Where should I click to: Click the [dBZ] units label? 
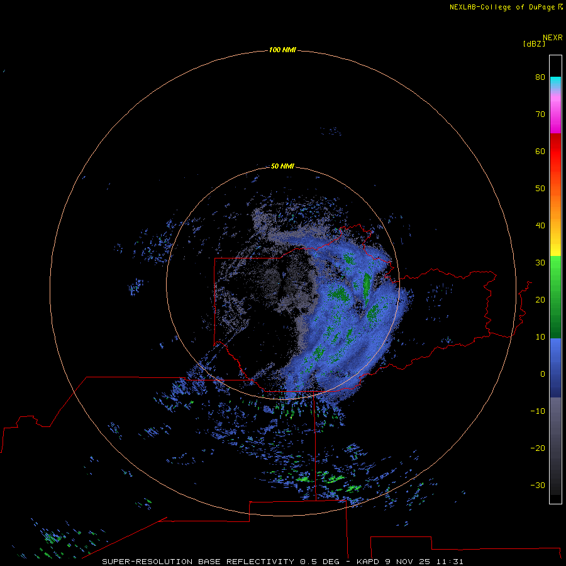click(x=534, y=43)
